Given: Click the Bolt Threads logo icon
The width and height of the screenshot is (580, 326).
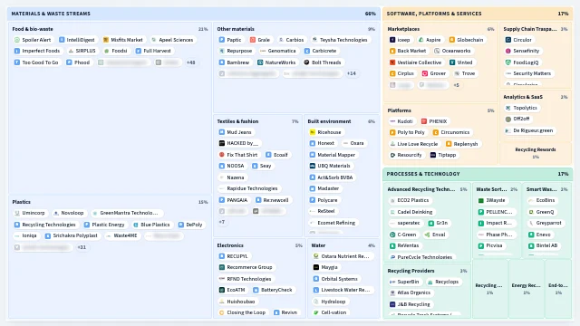Looking at the screenshot, I should click(x=306, y=62).
